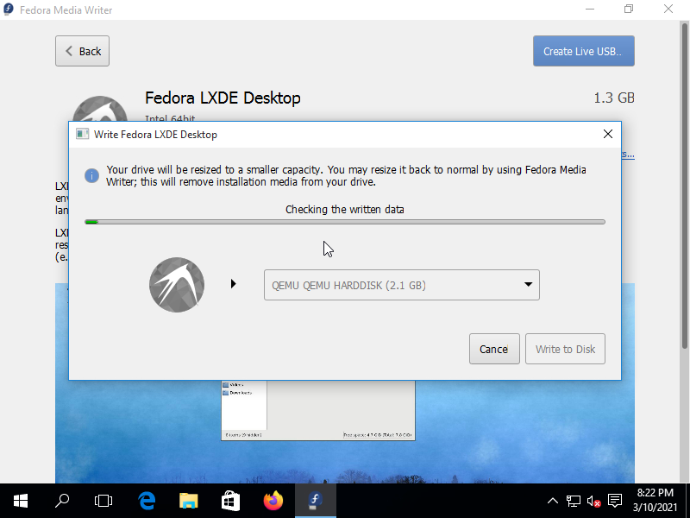Click the Fedora LXDE Desktop heading
Screen dimensions: 690x518
(223, 98)
